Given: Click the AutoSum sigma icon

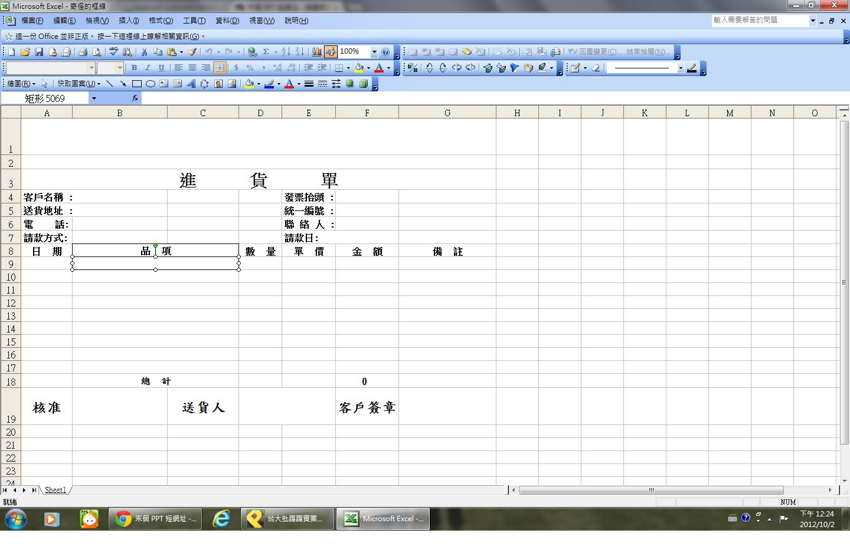Looking at the screenshot, I should click(x=266, y=52).
